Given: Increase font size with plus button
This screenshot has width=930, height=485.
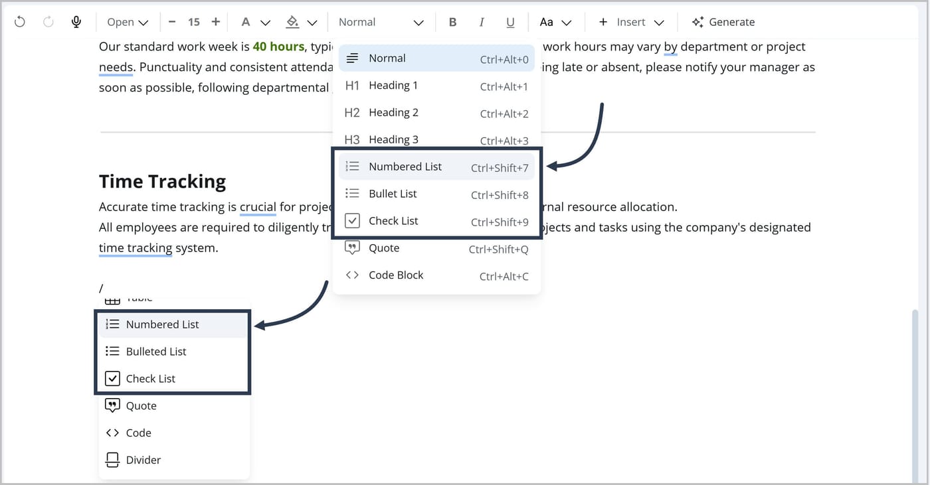Looking at the screenshot, I should point(215,22).
